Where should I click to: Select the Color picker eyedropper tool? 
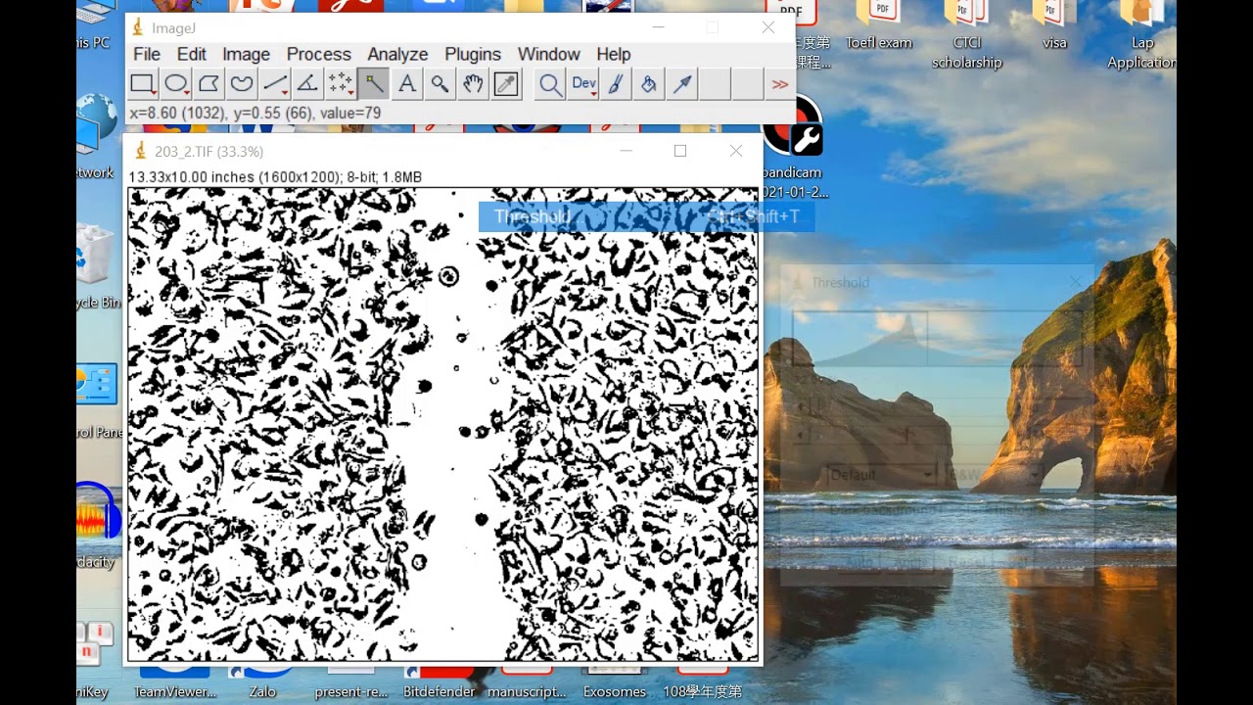[505, 84]
